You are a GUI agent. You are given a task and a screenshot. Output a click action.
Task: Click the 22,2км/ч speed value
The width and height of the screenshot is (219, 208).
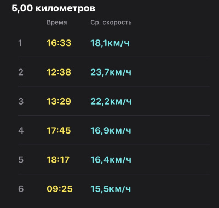[111, 101]
